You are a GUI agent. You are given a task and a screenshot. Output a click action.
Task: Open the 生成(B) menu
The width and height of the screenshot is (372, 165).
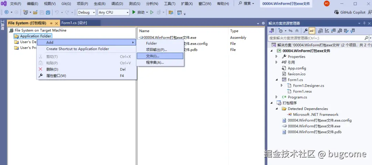point(100,3)
